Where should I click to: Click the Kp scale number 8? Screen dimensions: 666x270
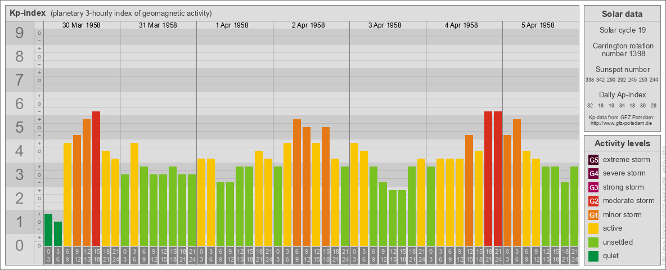[20, 56]
